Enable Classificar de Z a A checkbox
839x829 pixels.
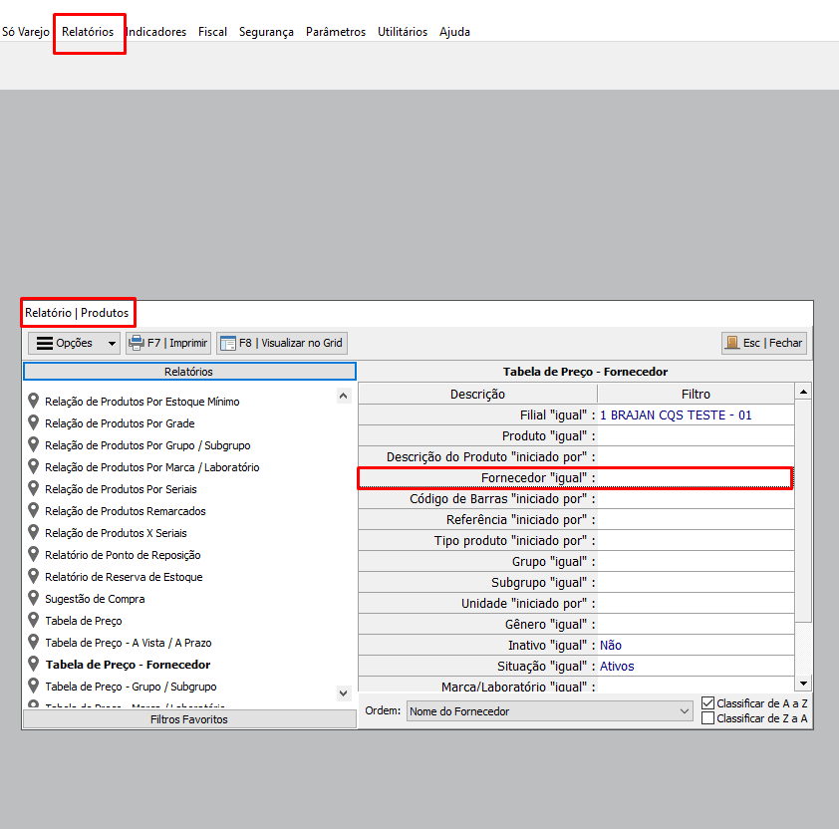click(x=707, y=718)
